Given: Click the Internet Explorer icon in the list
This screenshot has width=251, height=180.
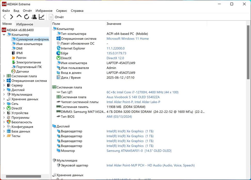Looking at the screenshot, I should point(58,48).
